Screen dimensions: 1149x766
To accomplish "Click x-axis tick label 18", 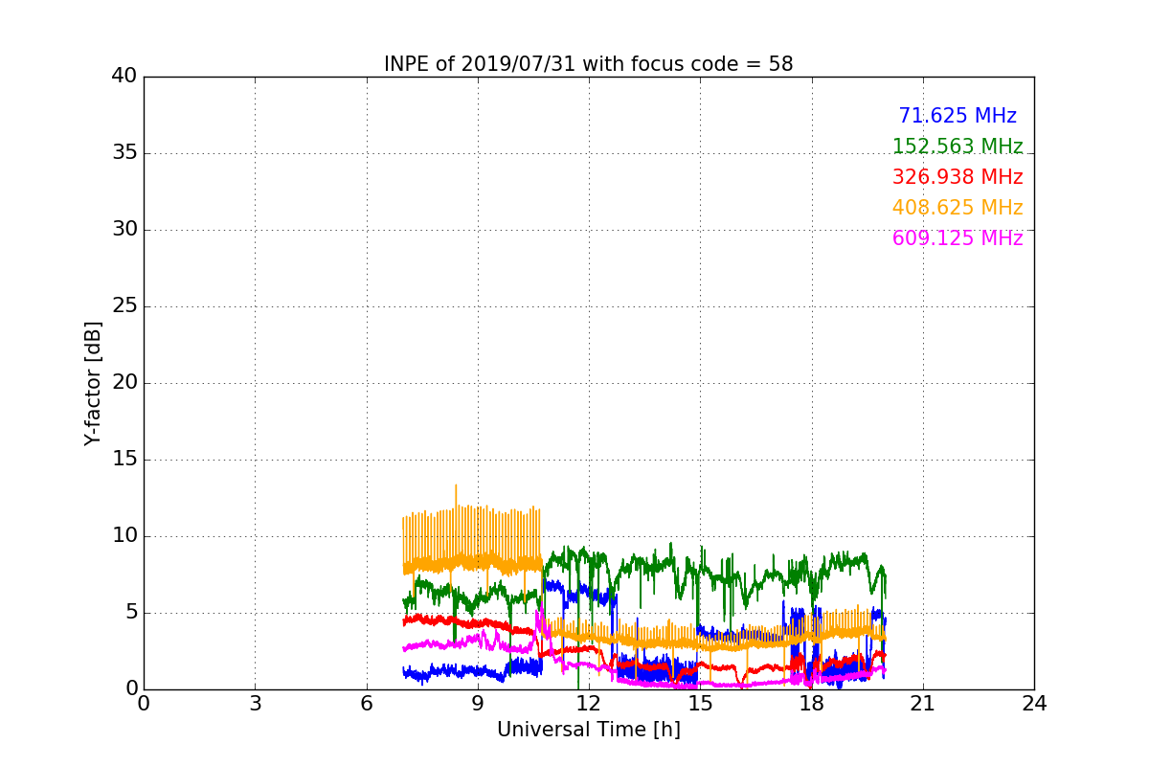I will [812, 704].
